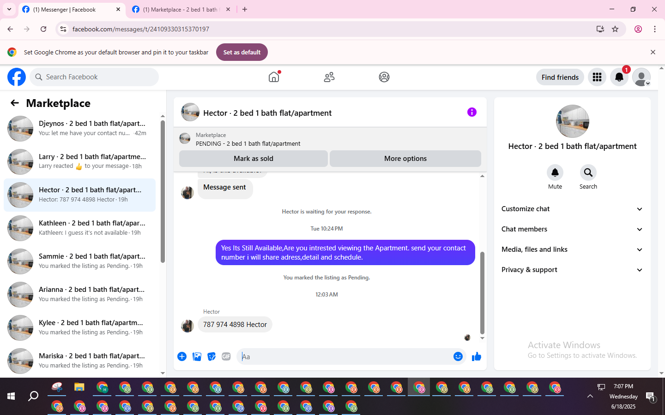This screenshot has width=665, height=415.
Task: Open a new browser tab
Action: pos(245,9)
